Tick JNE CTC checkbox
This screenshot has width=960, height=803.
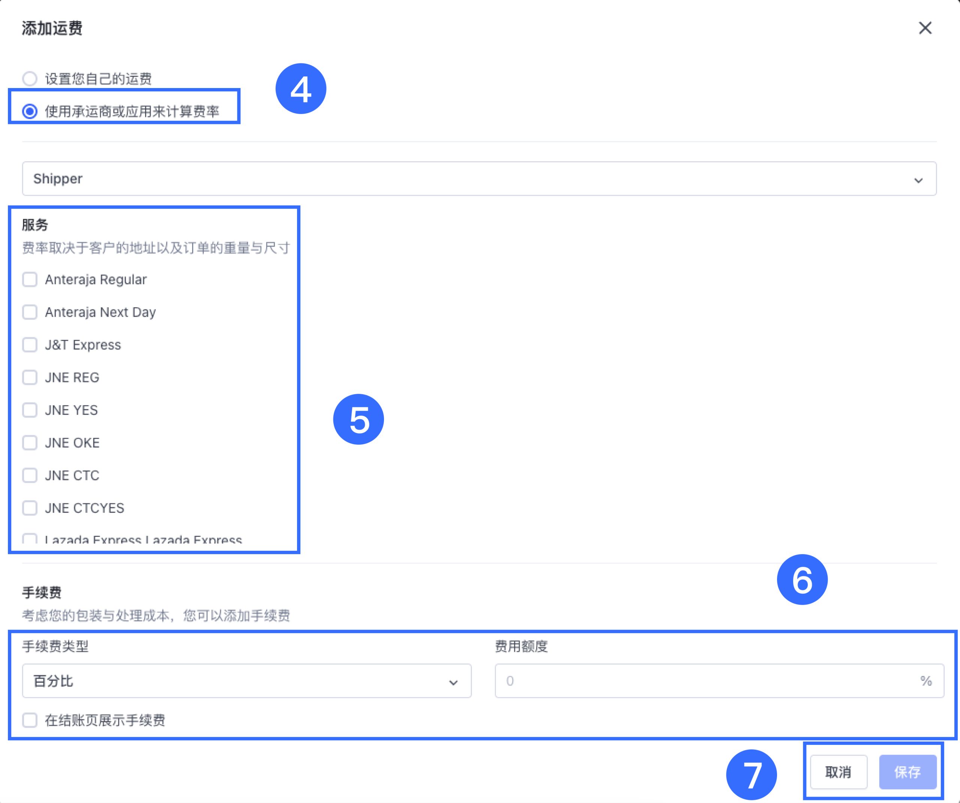point(30,475)
